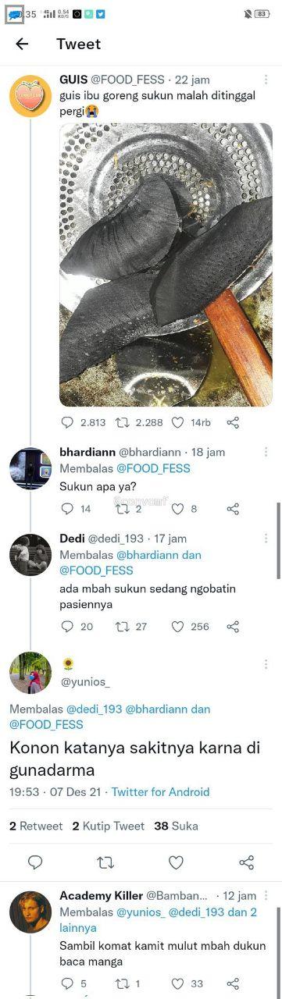
Task: View the 2 Kutip Tweet list
Action: (x=108, y=826)
